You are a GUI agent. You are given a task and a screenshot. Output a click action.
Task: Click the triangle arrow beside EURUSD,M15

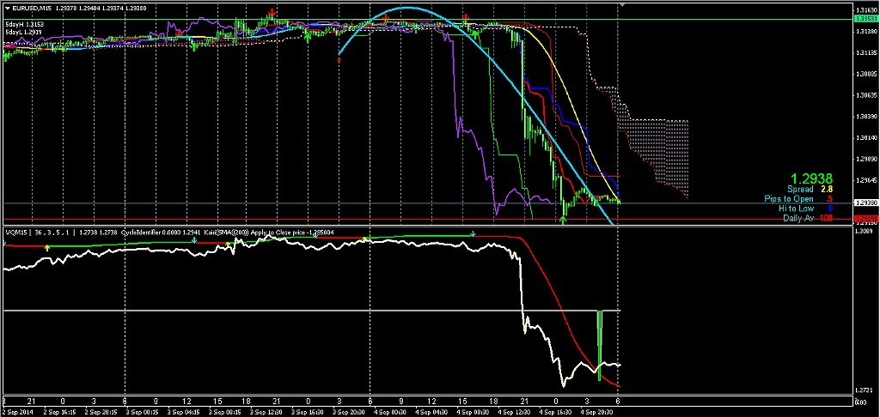pos(7,7)
